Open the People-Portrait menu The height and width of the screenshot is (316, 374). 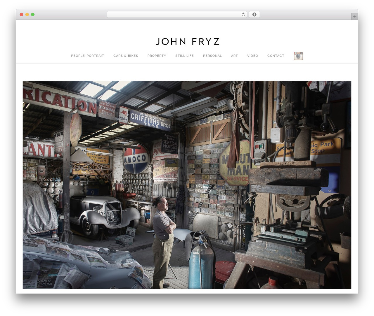click(x=87, y=56)
